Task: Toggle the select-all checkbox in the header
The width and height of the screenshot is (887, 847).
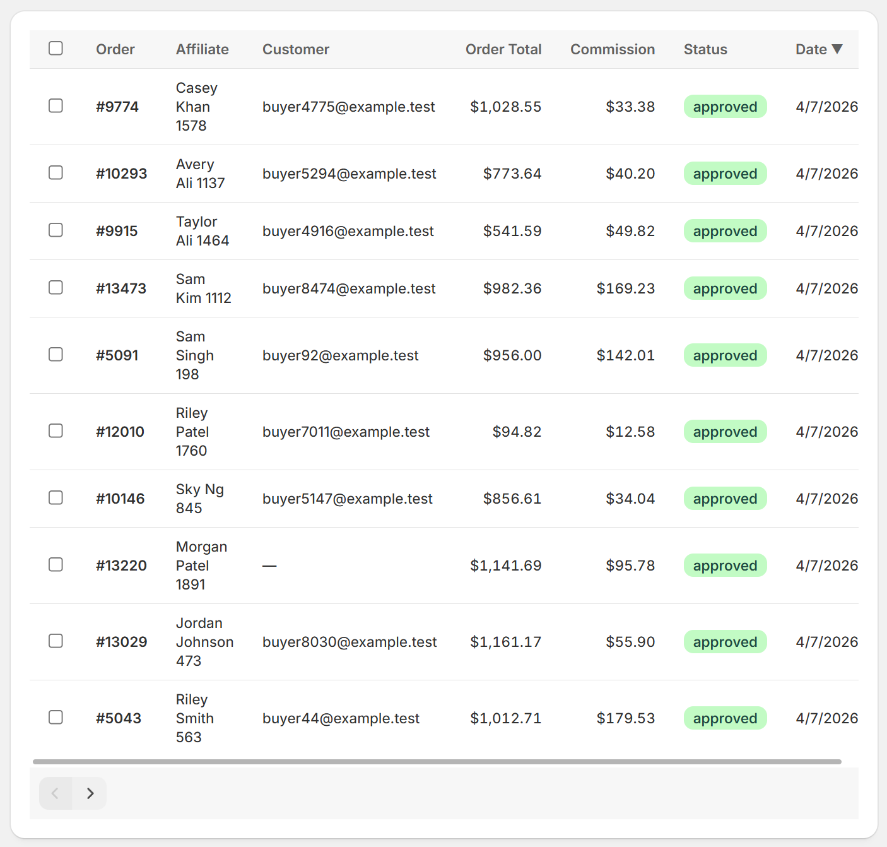Action: pyautogui.click(x=56, y=49)
